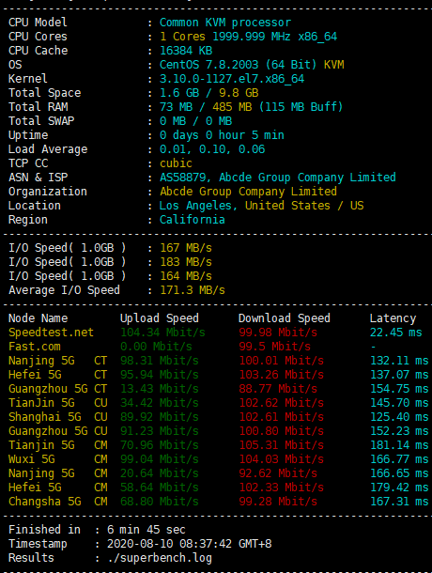Click the 'Hefei 5G CM' node name

(x=57, y=488)
